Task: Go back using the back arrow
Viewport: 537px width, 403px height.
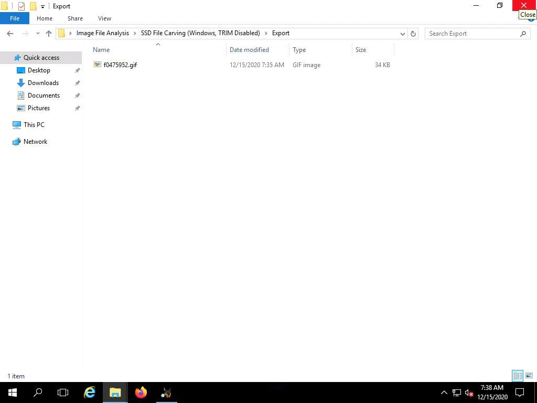Action: 10,33
